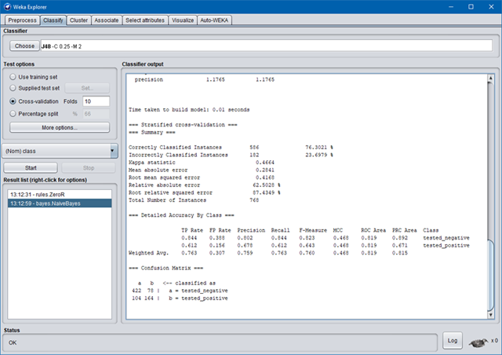Enable the Cross-validation test option
This screenshot has height=355, width=502.
[13, 101]
